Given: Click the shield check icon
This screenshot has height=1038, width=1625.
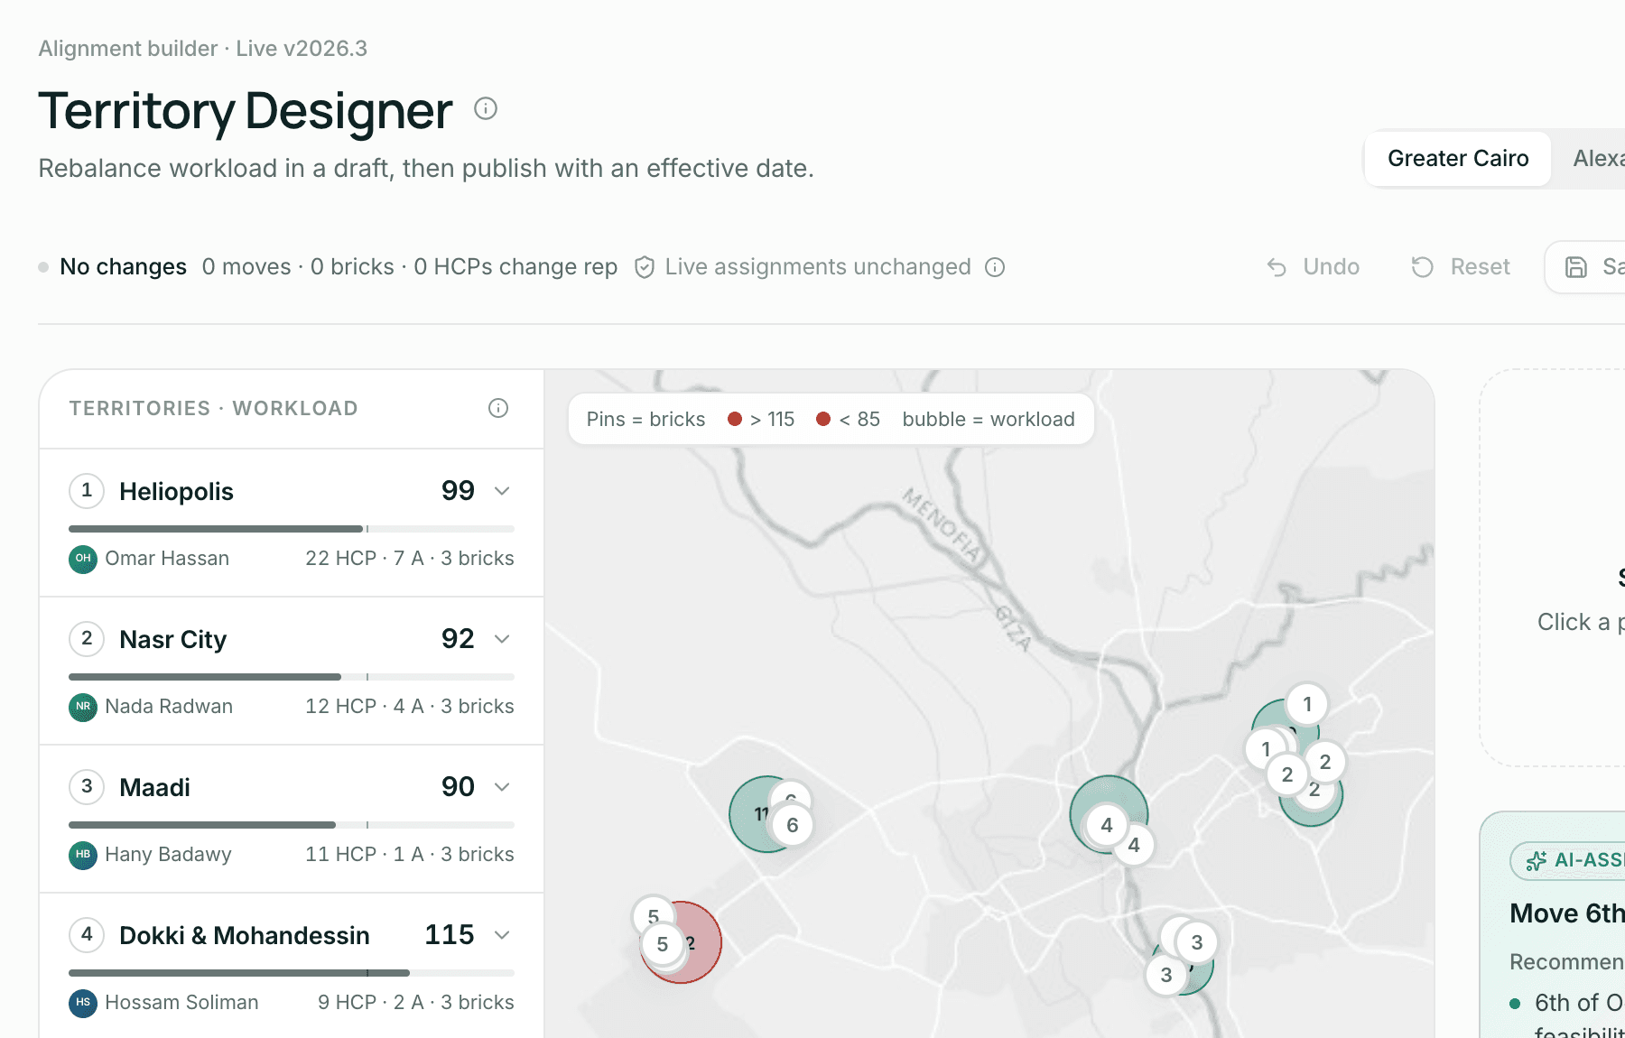Looking at the screenshot, I should point(645,267).
